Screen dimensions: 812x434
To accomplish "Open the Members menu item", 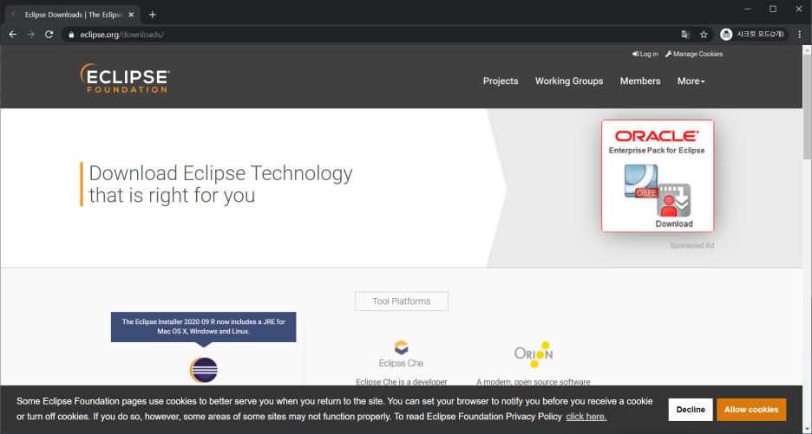I will click(640, 81).
